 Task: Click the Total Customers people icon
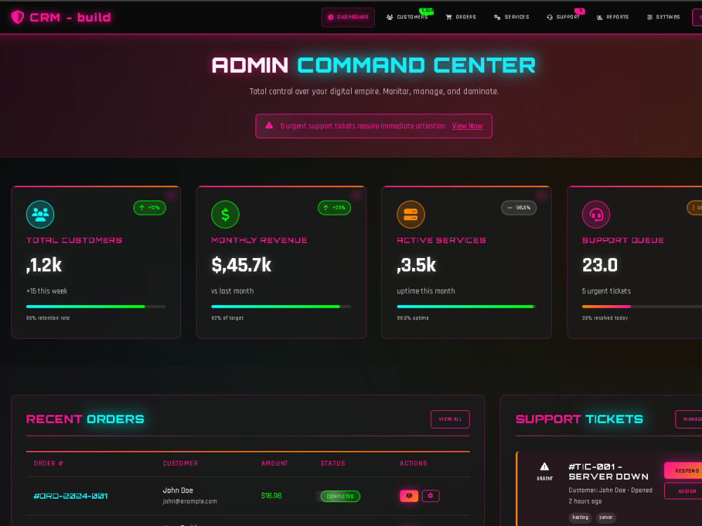click(x=40, y=215)
